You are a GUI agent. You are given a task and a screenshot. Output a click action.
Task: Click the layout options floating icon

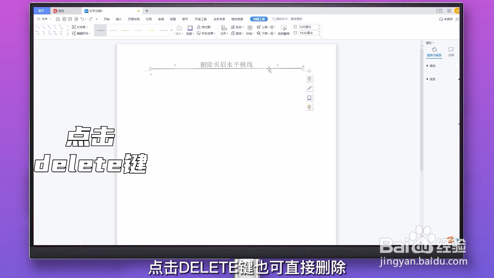click(309, 79)
